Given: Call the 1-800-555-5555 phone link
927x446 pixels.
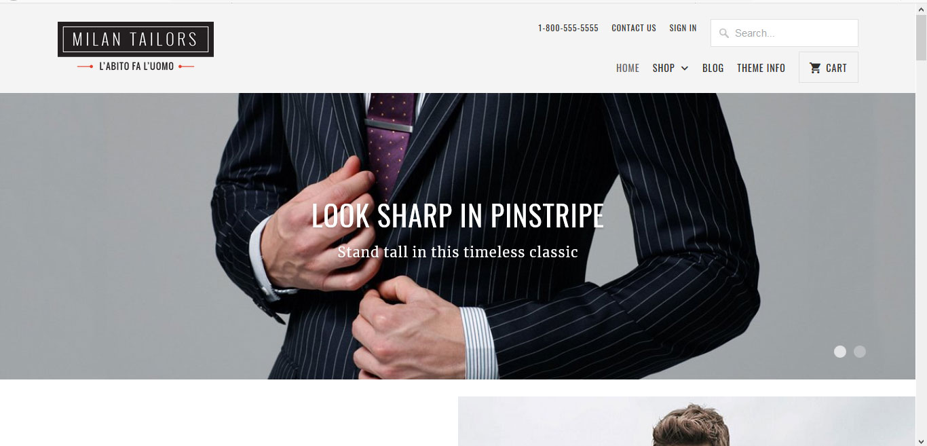Looking at the screenshot, I should 568,28.
